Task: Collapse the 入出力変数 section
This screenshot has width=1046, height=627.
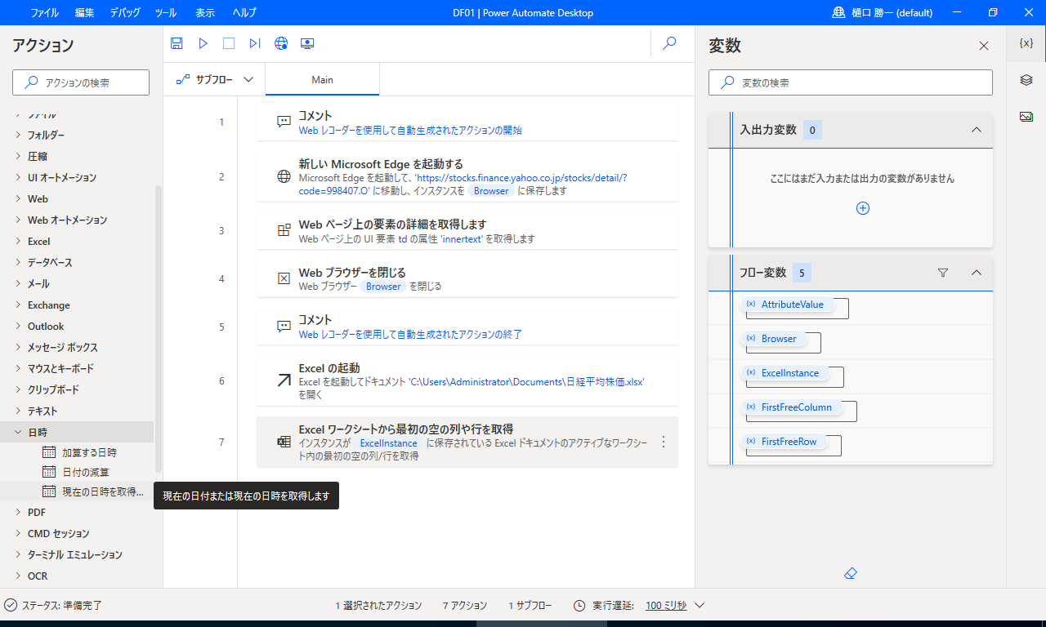Action: pyautogui.click(x=976, y=130)
